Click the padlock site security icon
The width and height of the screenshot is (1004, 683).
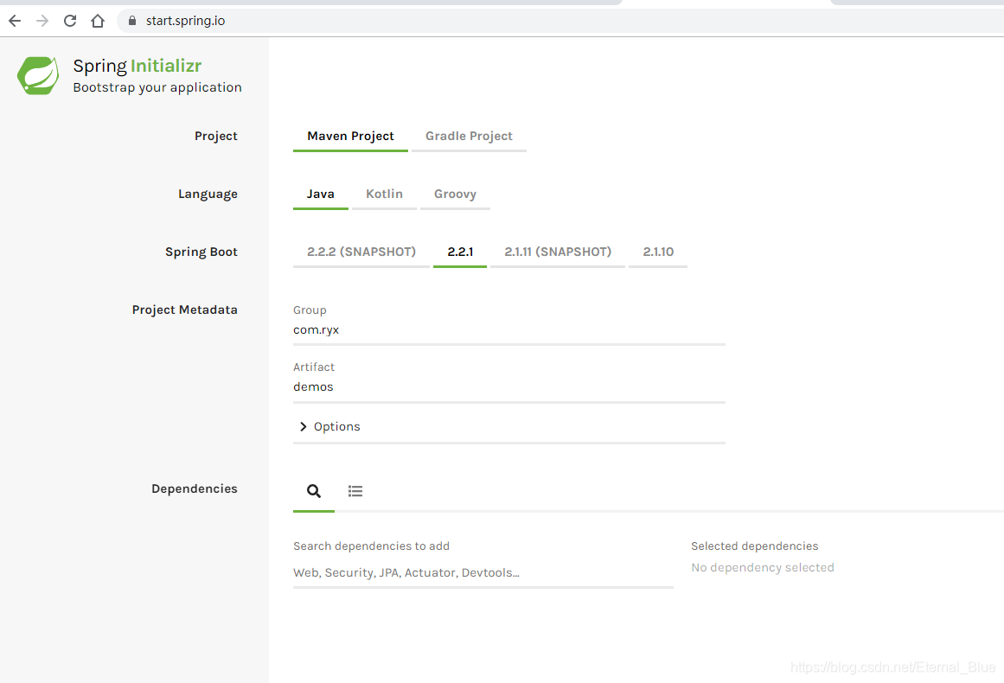132,21
